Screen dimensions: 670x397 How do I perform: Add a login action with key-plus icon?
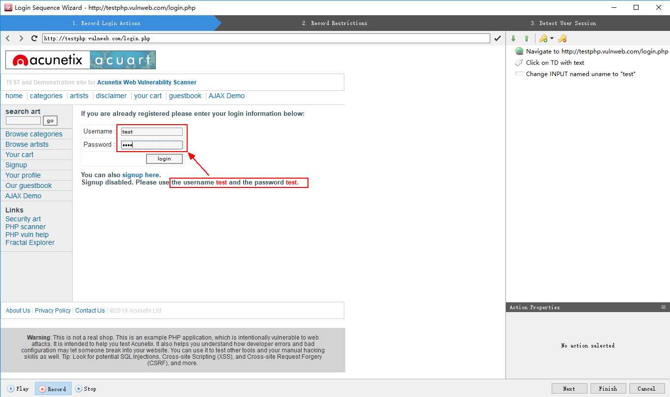click(x=543, y=38)
